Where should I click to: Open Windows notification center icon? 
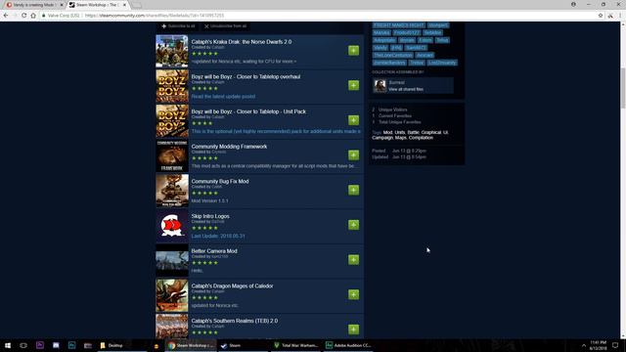point(615,345)
